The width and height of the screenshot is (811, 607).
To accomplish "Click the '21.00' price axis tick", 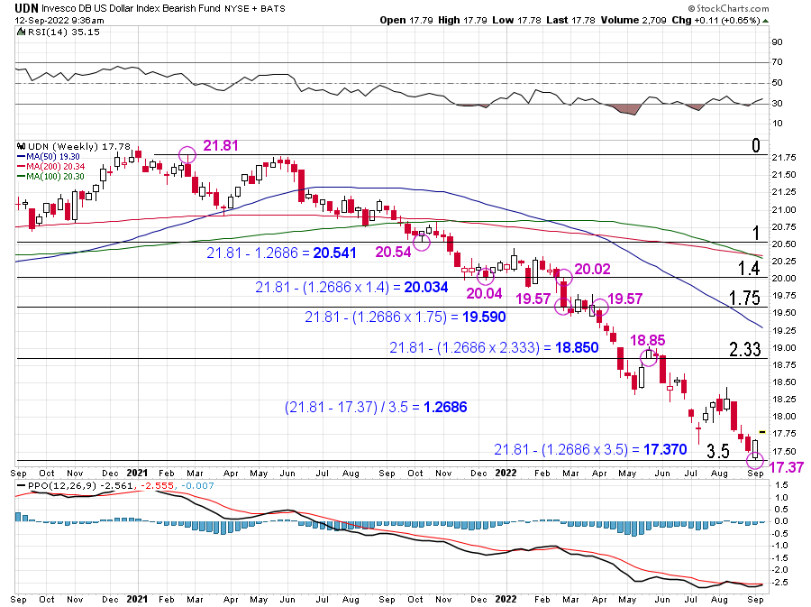I will click(784, 210).
